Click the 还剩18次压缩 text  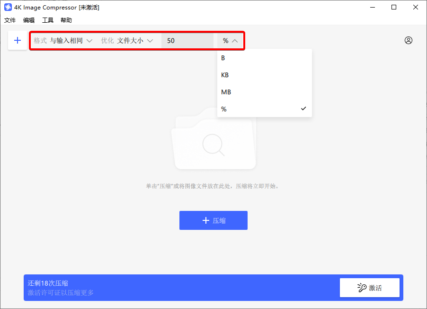click(x=48, y=283)
